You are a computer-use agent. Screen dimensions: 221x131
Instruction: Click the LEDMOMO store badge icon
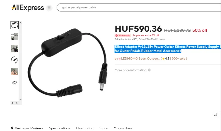click(x=120, y=59)
